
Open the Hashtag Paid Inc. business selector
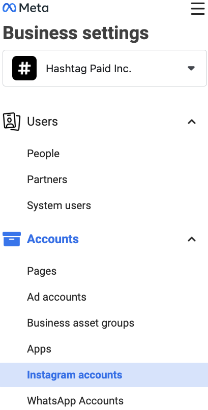[105, 68]
